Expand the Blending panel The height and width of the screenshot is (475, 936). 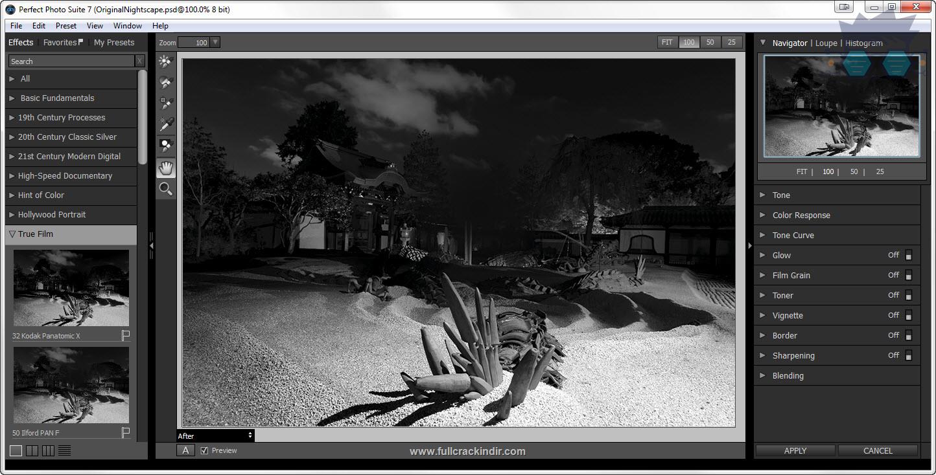click(x=837, y=375)
